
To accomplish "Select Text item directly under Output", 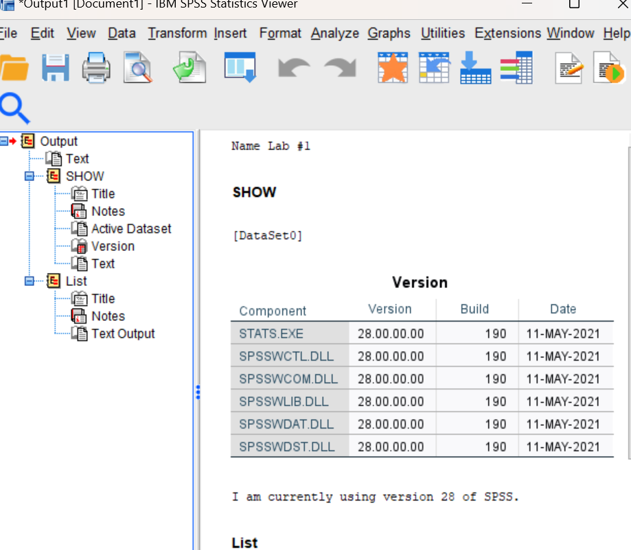I will 78,159.
